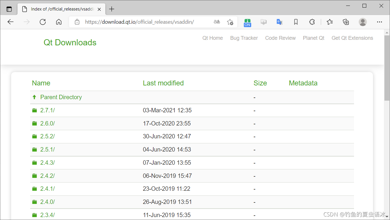390x220 pixels.
Task: Click the browser Back arrow
Action: coord(11,22)
